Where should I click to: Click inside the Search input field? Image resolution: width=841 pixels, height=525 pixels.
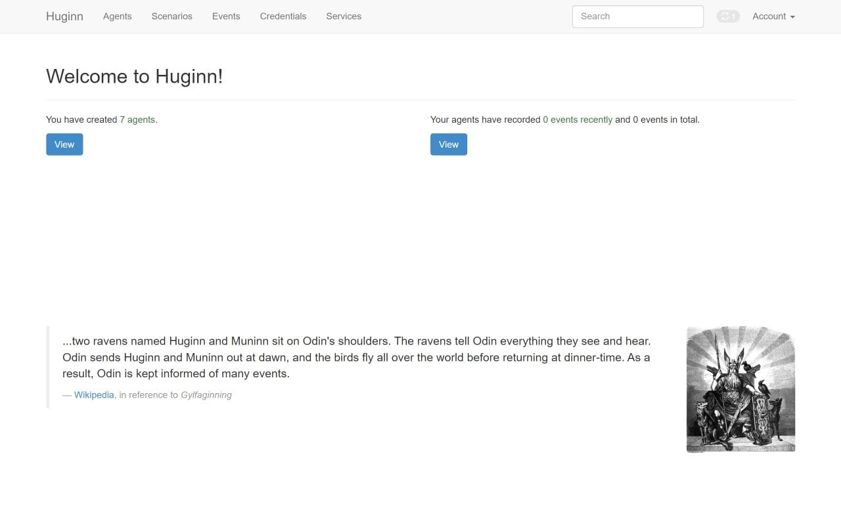[x=637, y=16]
